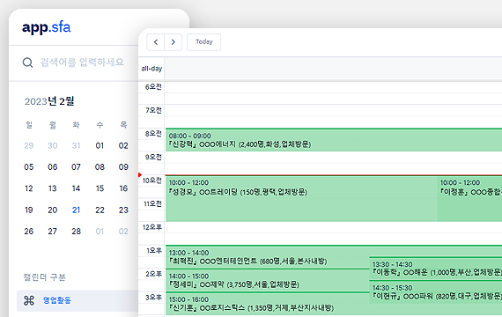The height and width of the screenshot is (317, 502).
Task: Click the 9오전 time label
Action: [153, 158]
